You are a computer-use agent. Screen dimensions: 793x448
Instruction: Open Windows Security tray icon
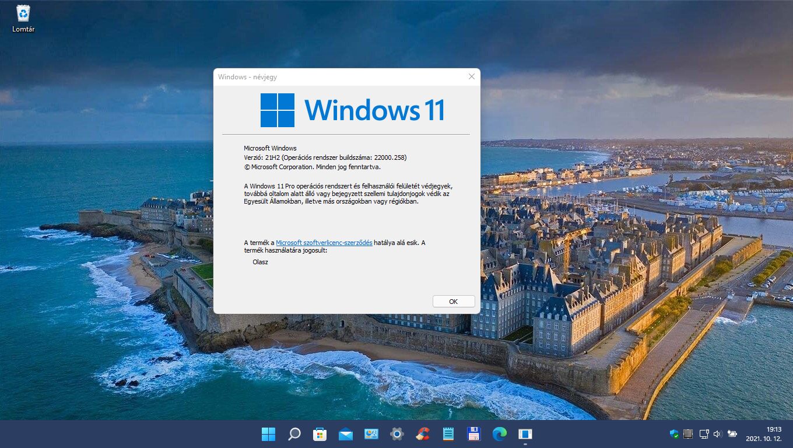[x=674, y=433]
